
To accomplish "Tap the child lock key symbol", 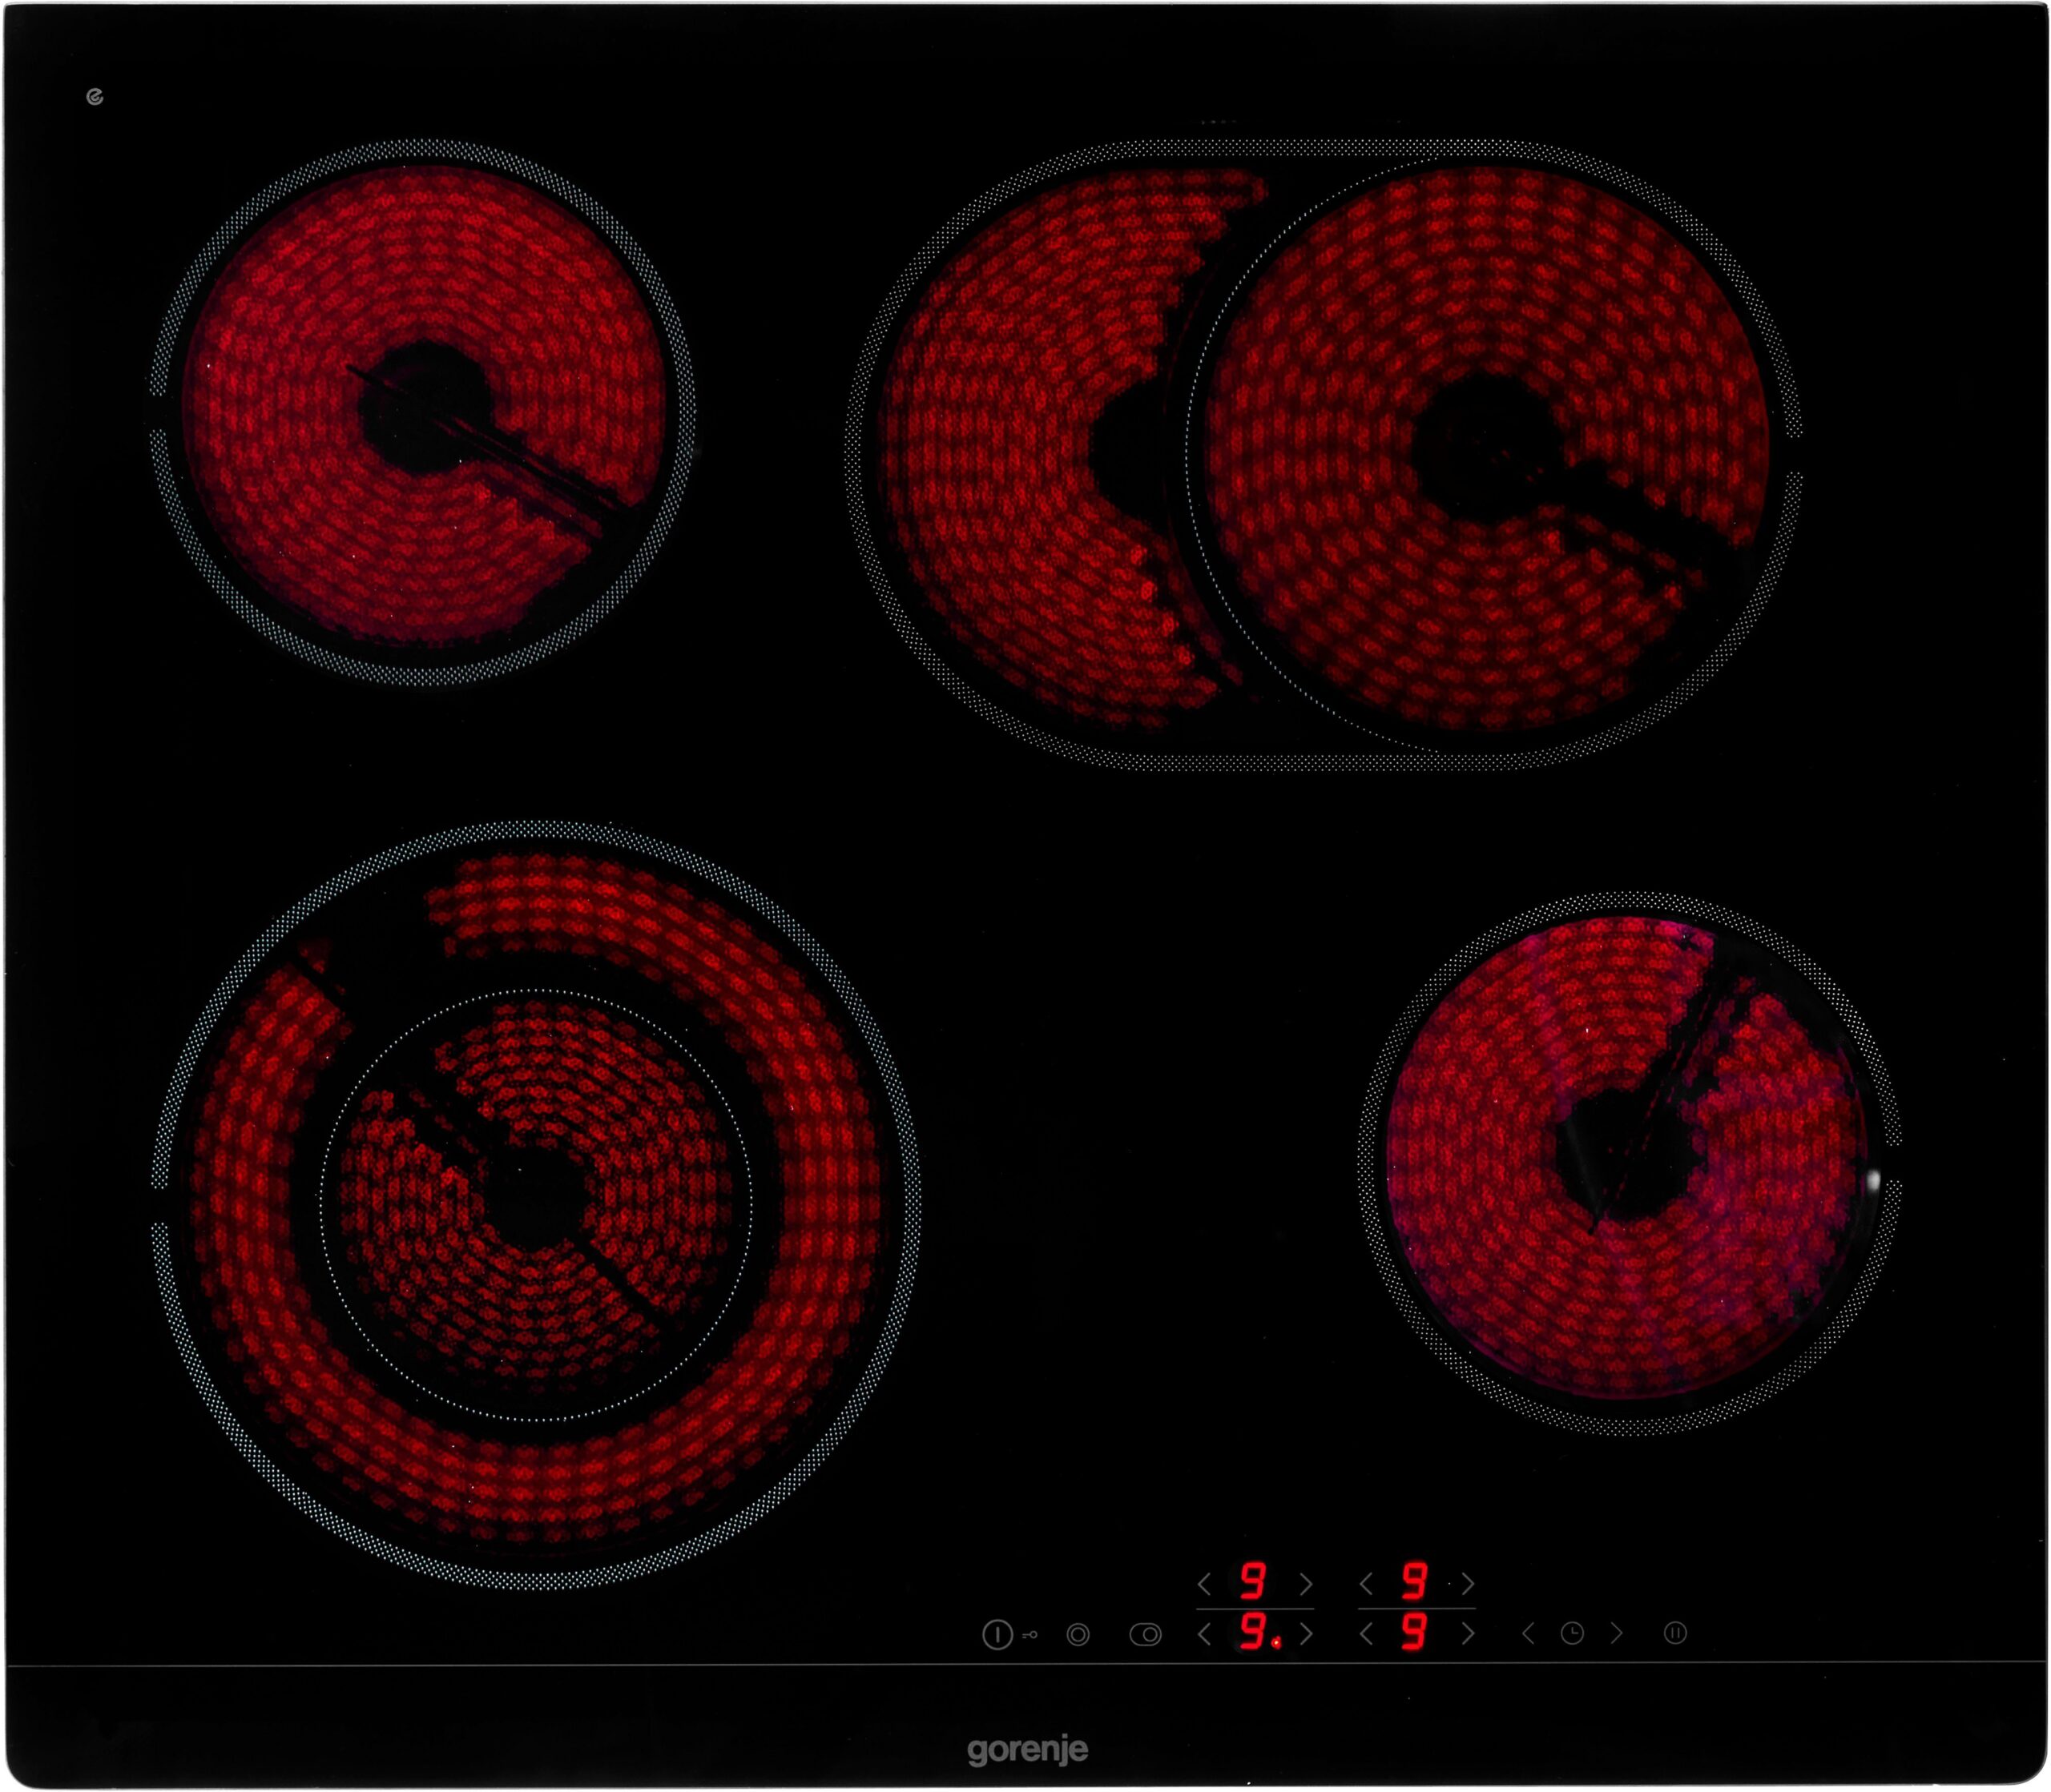I will (1030, 1635).
